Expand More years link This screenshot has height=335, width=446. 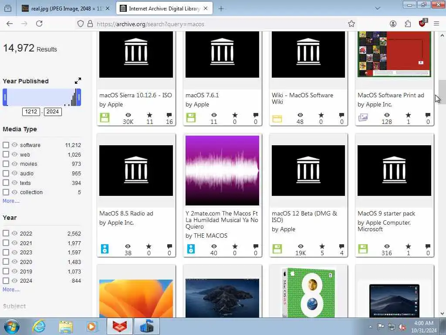click(x=11, y=290)
